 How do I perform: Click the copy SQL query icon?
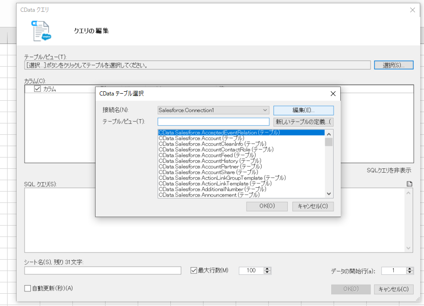(x=409, y=184)
